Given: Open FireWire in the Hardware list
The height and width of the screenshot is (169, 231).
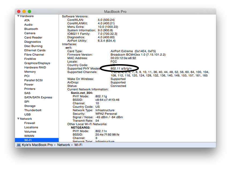Looking at the screenshot, I should 30,59.
